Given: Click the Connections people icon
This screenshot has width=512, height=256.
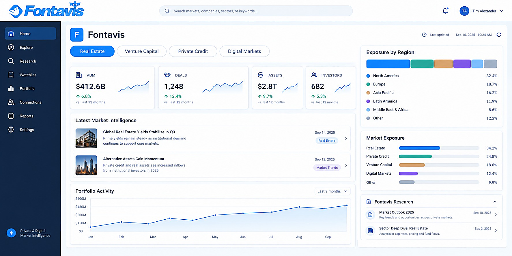Looking at the screenshot, I should tap(11, 102).
